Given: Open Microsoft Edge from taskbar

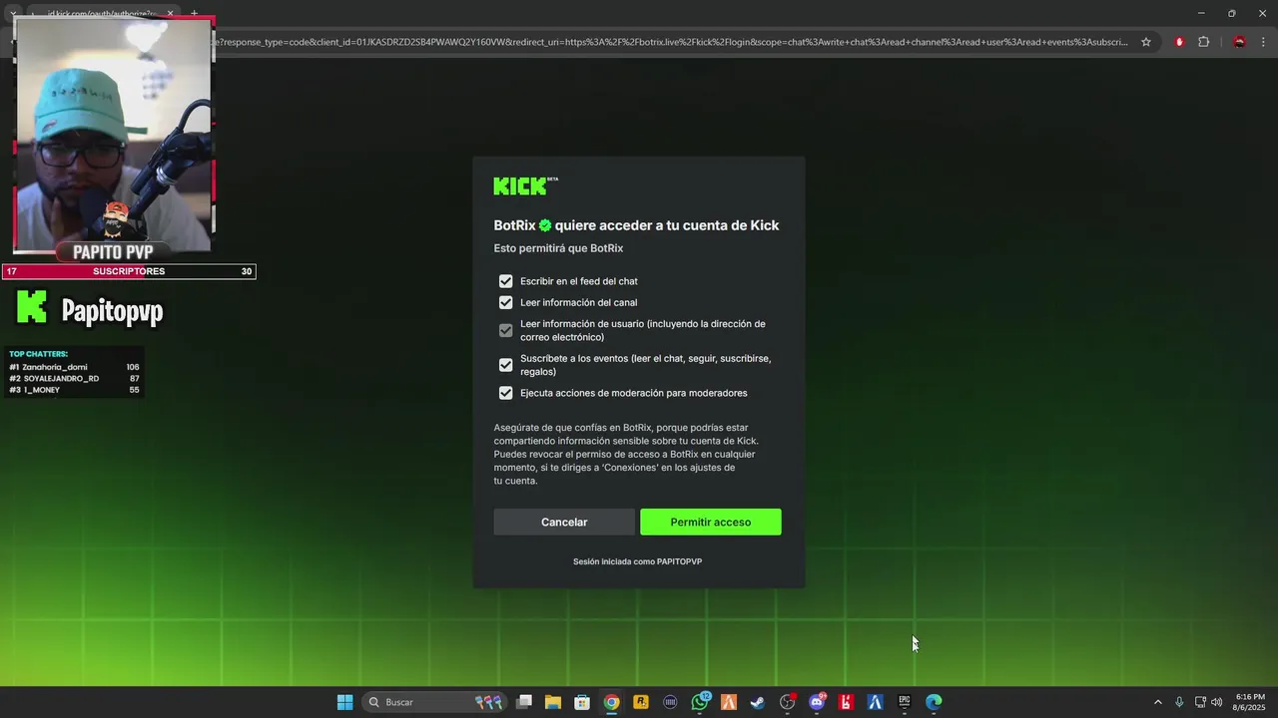Looking at the screenshot, I should [934, 702].
